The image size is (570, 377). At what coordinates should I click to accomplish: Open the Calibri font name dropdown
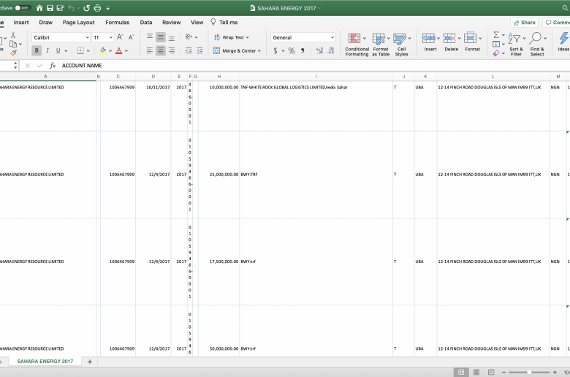tap(87, 37)
